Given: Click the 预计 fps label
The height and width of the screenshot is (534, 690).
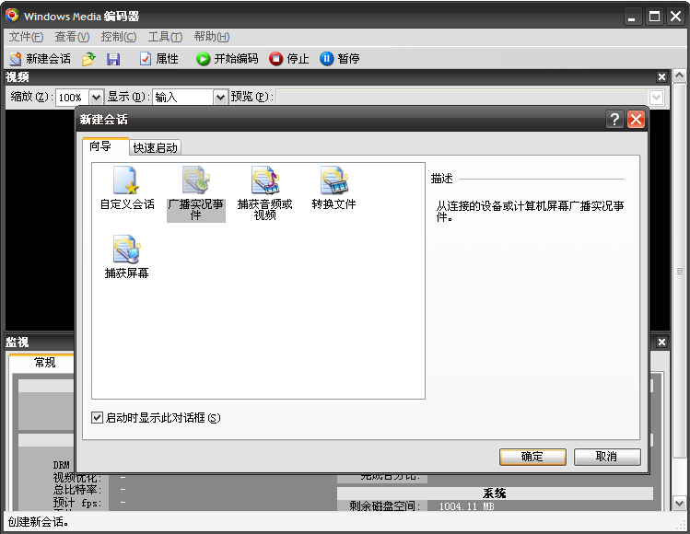Looking at the screenshot, I should 77,503.
